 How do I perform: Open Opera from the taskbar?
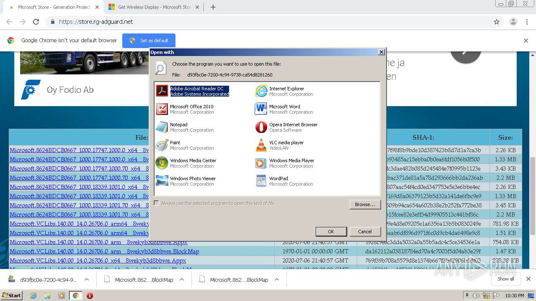(x=90, y=296)
